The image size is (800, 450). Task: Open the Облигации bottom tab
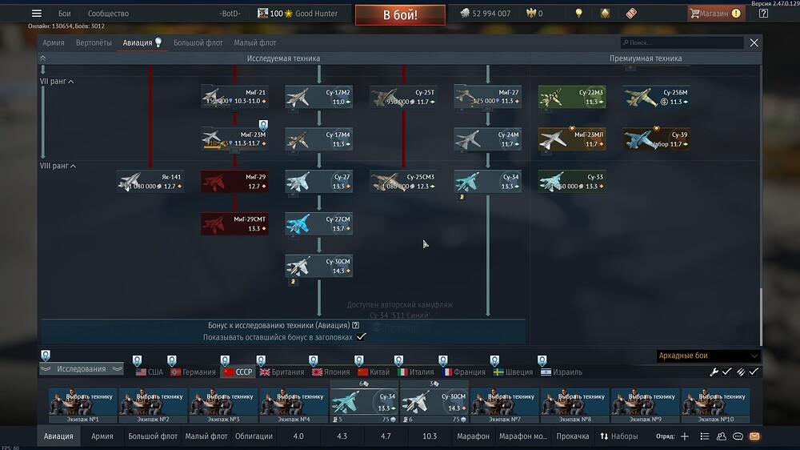pos(254,436)
